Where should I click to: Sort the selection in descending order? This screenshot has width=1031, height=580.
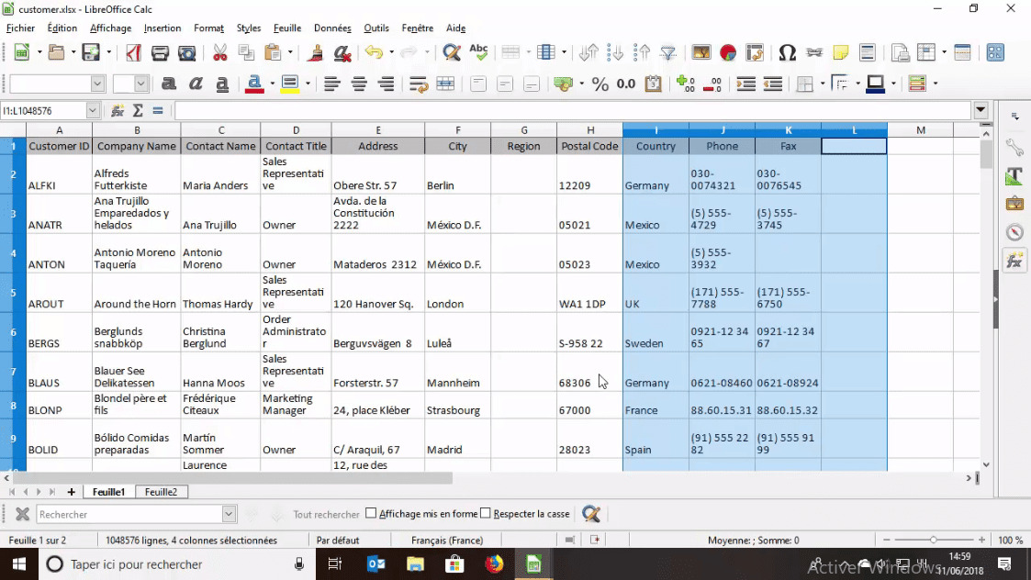(642, 52)
